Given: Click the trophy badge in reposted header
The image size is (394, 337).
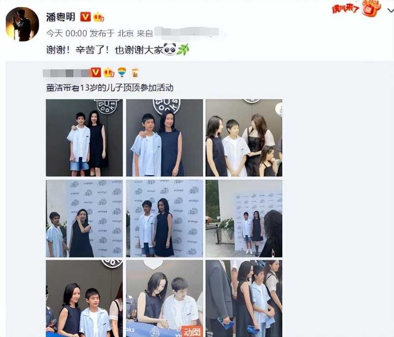Looking at the screenshot, I should 135,73.
